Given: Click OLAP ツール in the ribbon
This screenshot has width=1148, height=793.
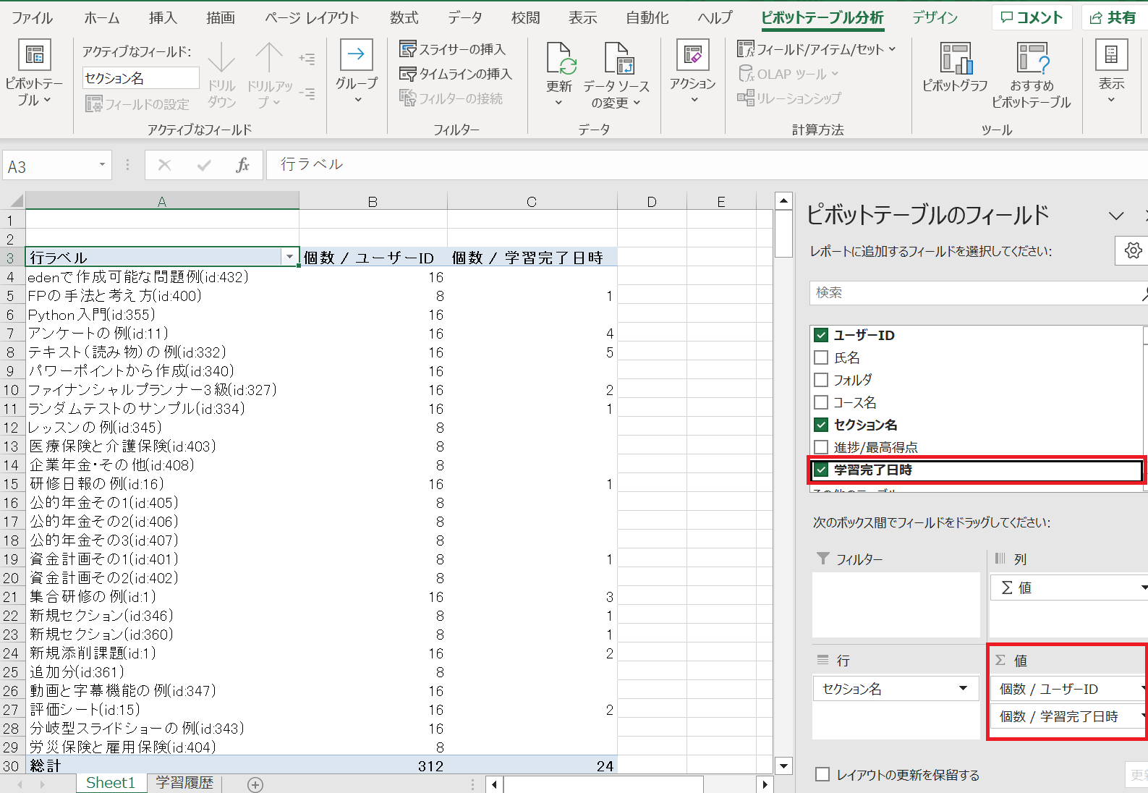Looking at the screenshot, I should 788,74.
